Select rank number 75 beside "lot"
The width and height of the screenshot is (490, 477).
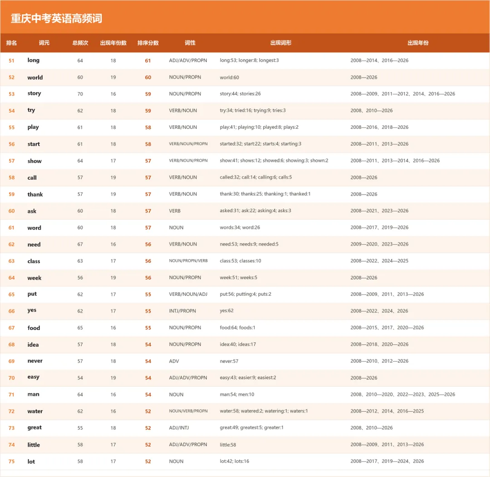11,462
